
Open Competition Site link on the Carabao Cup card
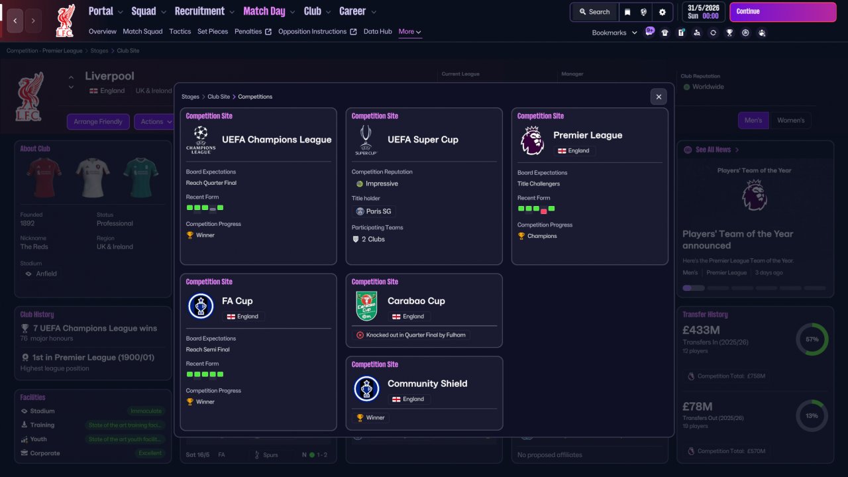coord(375,282)
